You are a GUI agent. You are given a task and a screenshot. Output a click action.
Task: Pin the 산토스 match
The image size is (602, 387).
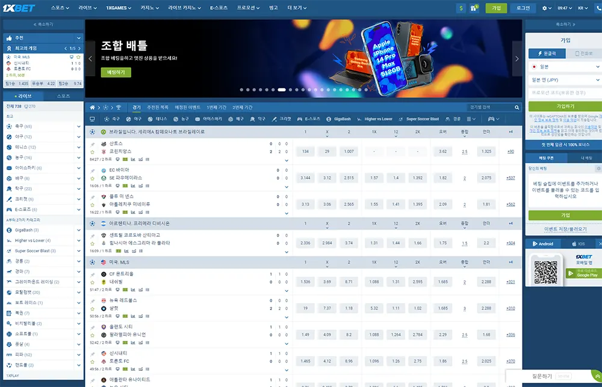click(92, 144)
